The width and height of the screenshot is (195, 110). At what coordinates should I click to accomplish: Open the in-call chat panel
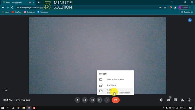coord(175,100)
